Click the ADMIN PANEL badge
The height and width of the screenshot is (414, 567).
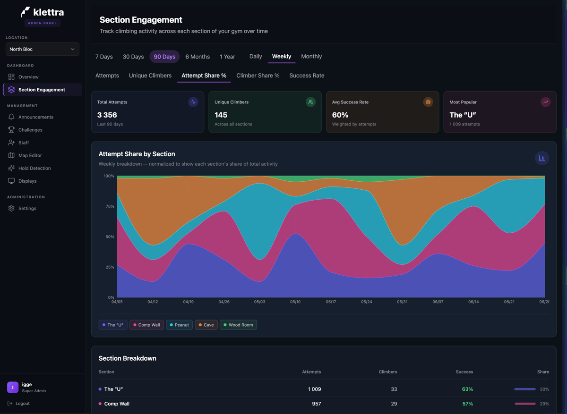[43, 23]
